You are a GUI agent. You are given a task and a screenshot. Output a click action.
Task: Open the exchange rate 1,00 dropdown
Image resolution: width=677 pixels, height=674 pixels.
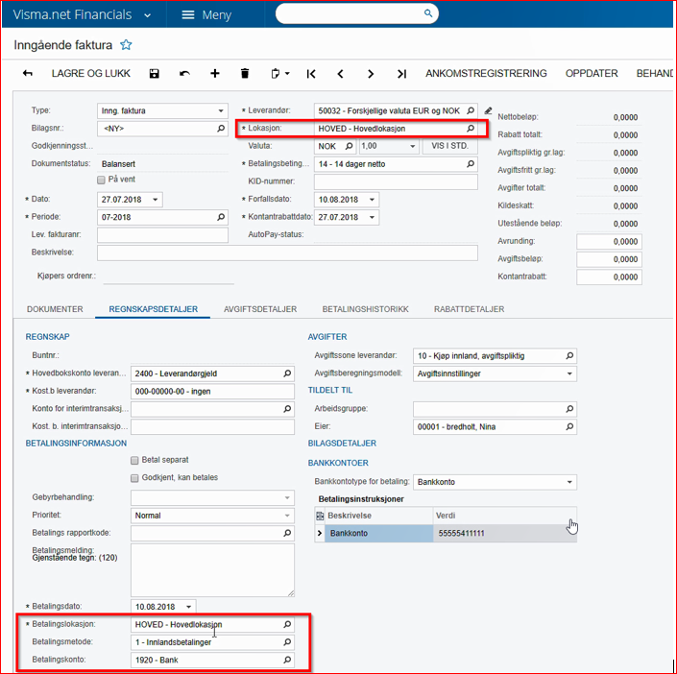point(412,146)
